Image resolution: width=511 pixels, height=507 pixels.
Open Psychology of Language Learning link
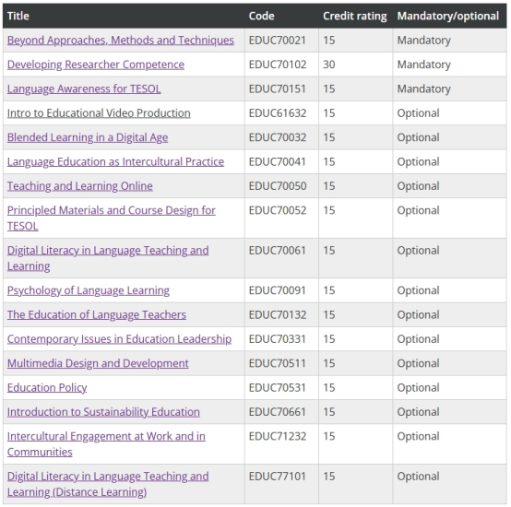pyautogui.click(x=89, y=290)
